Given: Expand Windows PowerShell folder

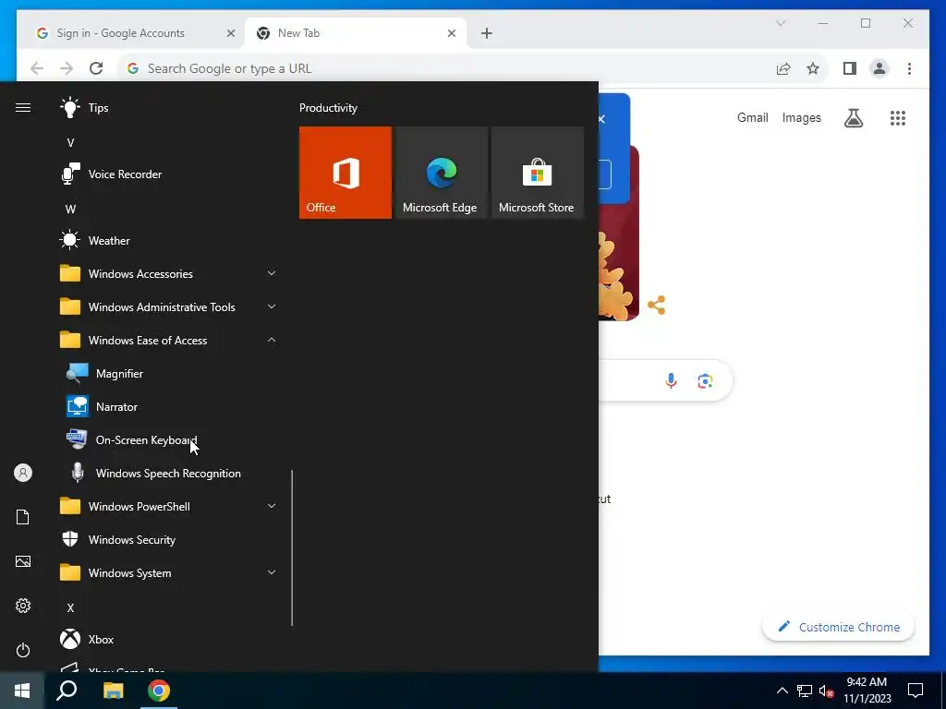Looking at the screenshot, I should click(x=168, y=507).
